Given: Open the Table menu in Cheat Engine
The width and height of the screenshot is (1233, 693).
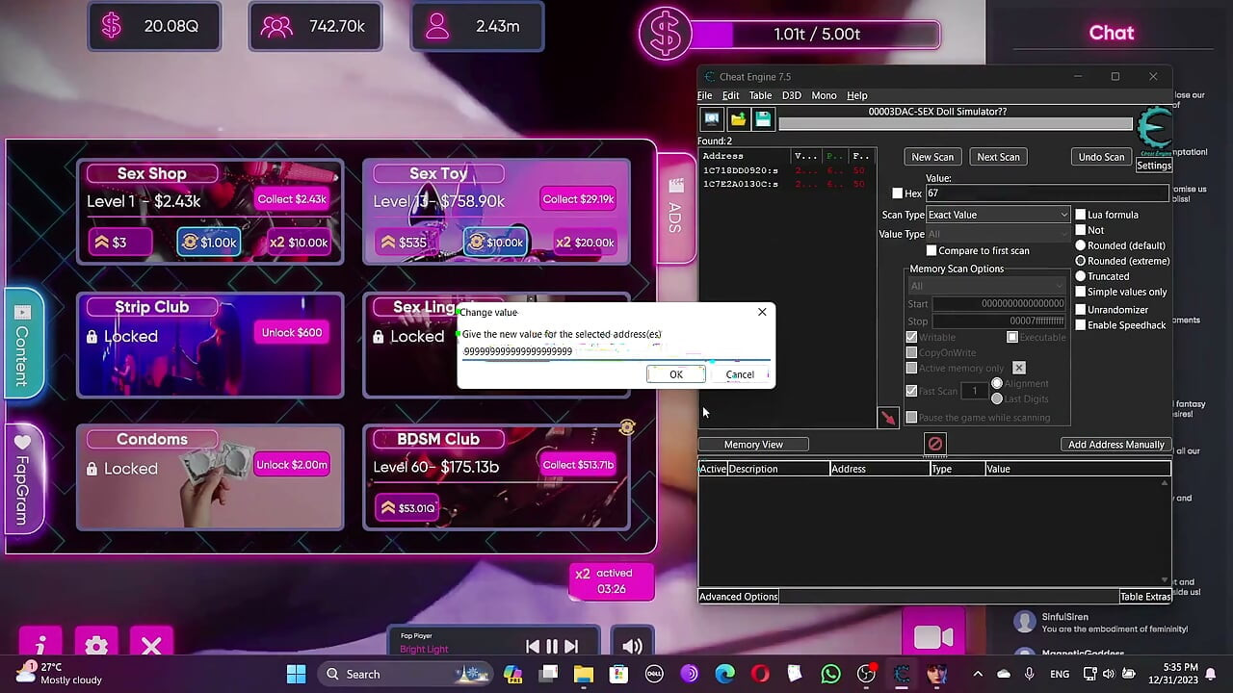Looking at the screenshot, I should tap(761, 95).
